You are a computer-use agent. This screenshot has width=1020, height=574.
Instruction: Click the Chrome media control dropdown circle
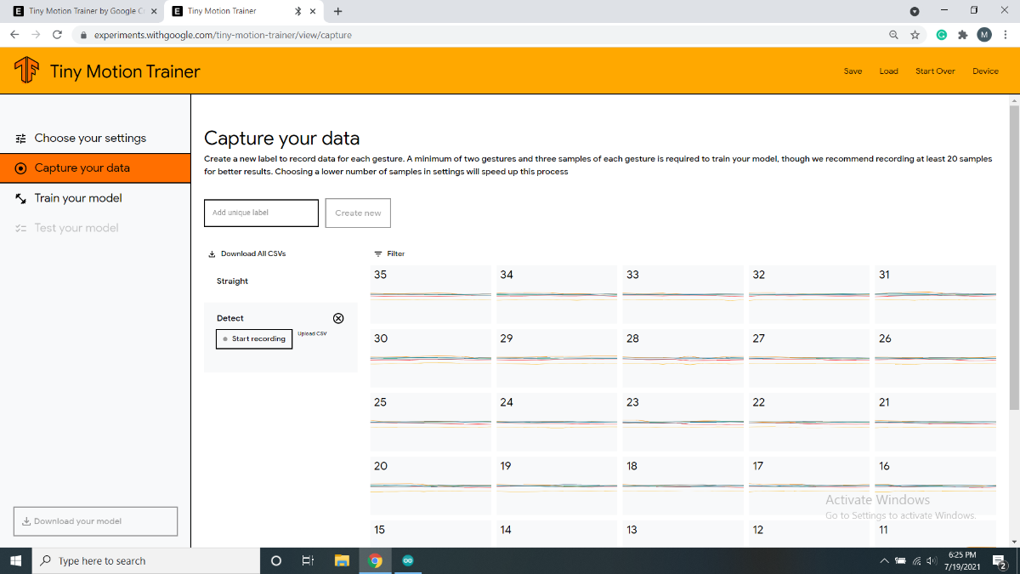(x=915, y=11)
